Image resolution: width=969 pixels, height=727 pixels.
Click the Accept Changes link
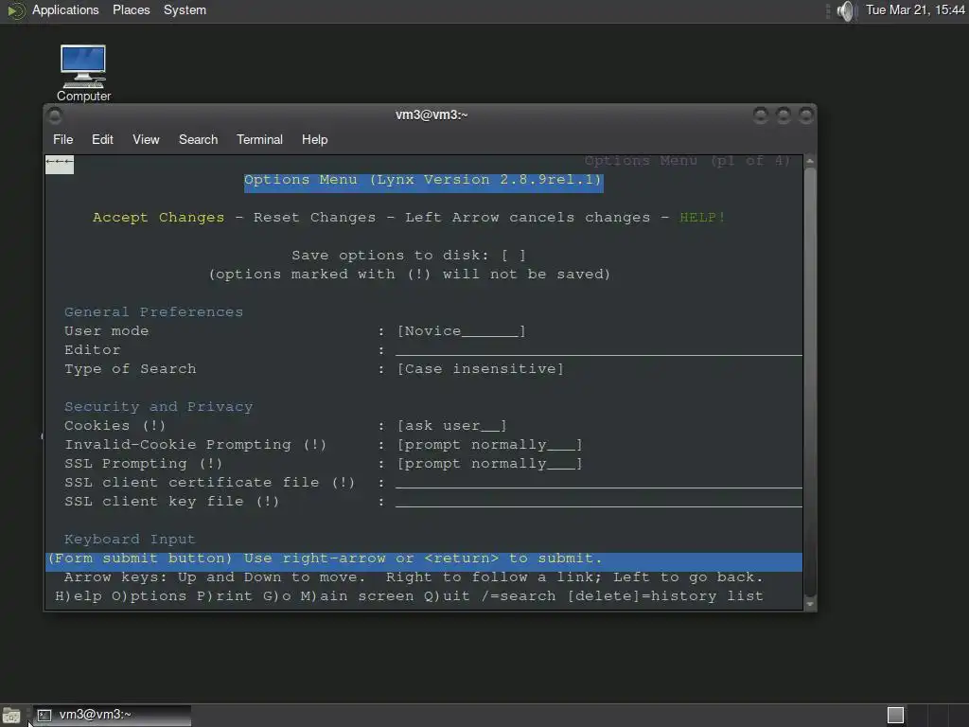click(x=158, y=218)
